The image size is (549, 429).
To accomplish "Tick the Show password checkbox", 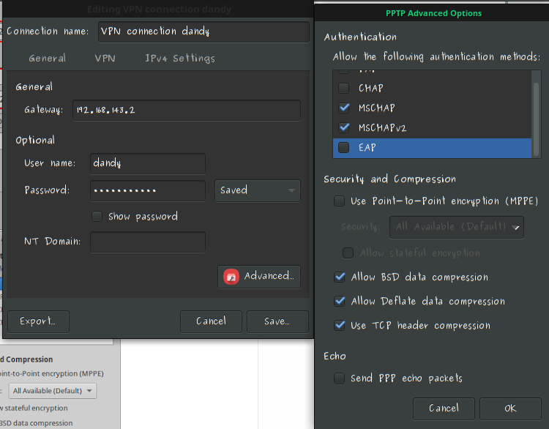I will coord(97,217).
